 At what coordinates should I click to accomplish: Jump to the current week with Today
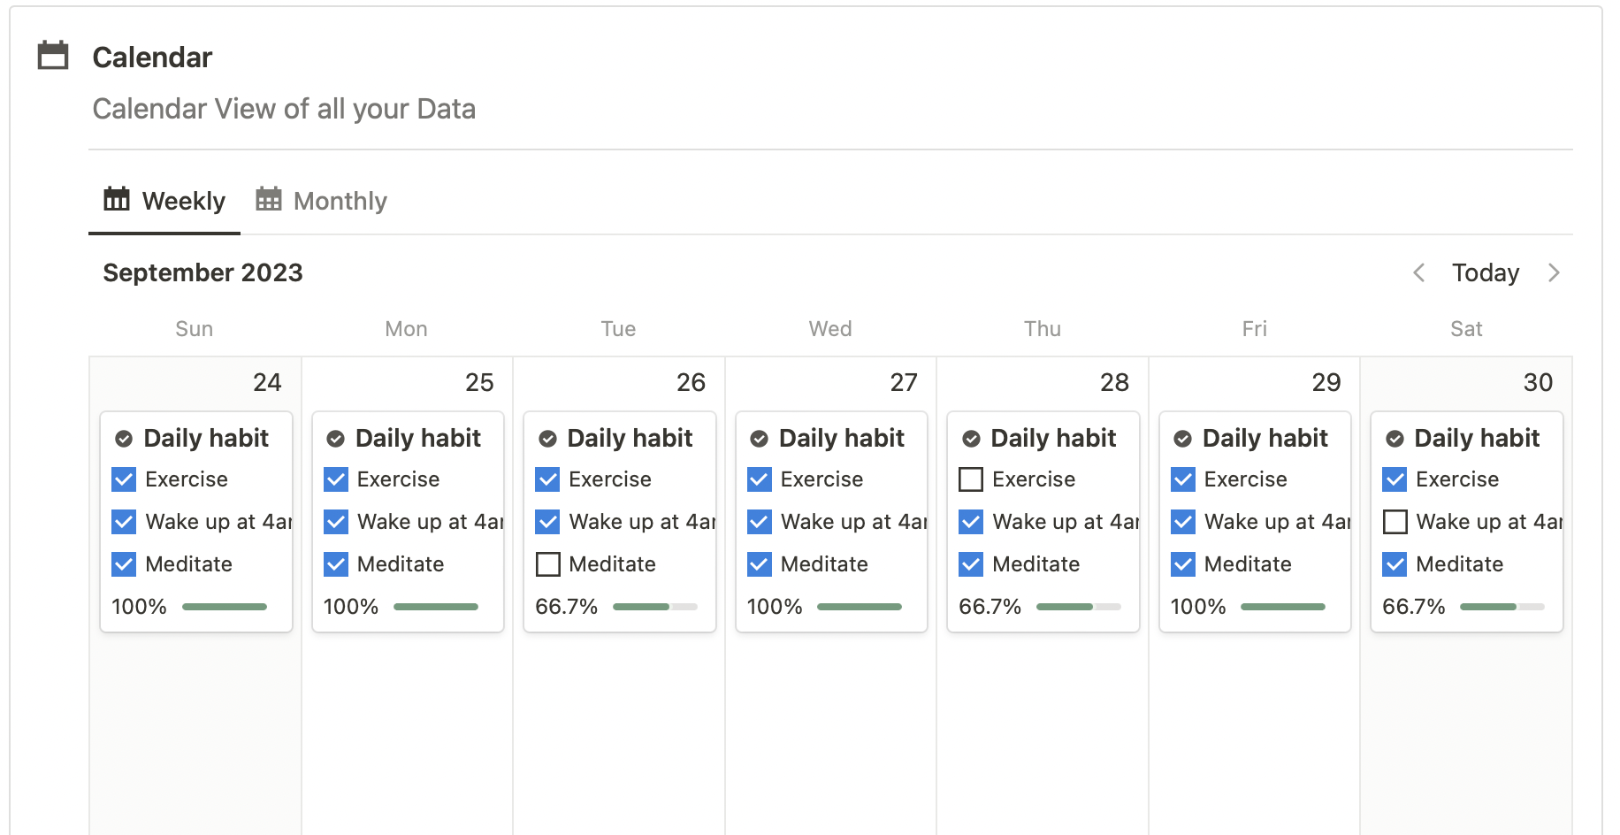pos(1485,272)
